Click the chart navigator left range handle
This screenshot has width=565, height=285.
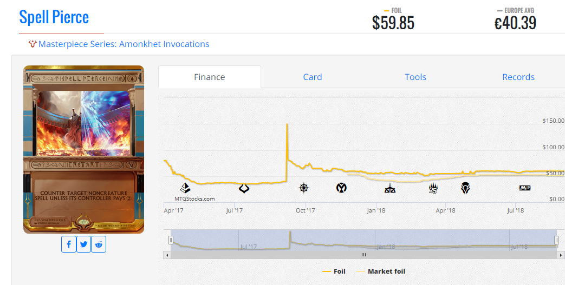coord(171,240)
